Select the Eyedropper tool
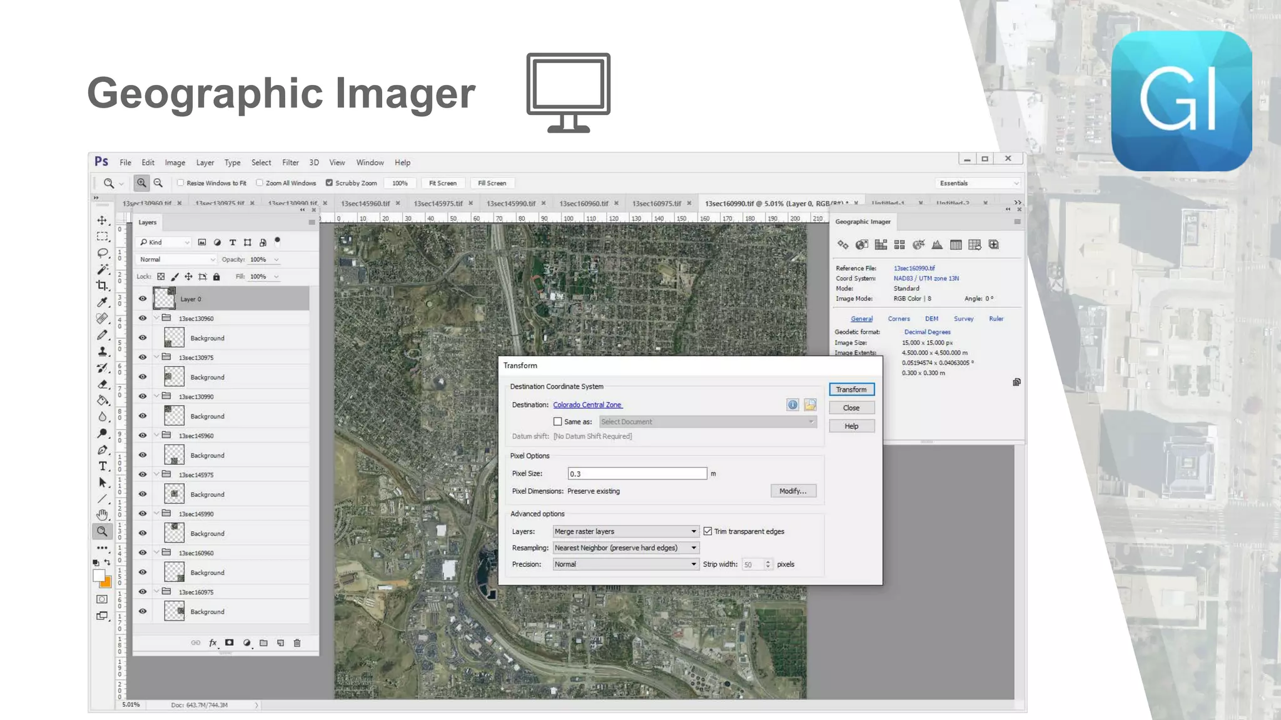 click(102, 302)
